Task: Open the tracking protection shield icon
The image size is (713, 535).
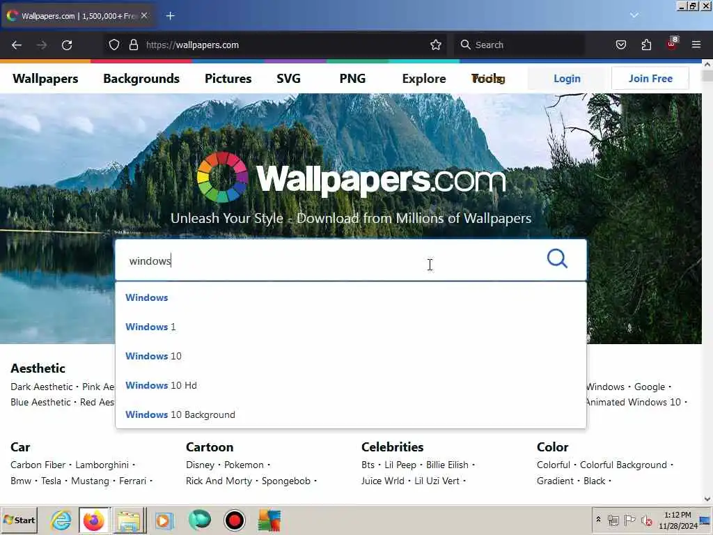Action: click(114, 45)
